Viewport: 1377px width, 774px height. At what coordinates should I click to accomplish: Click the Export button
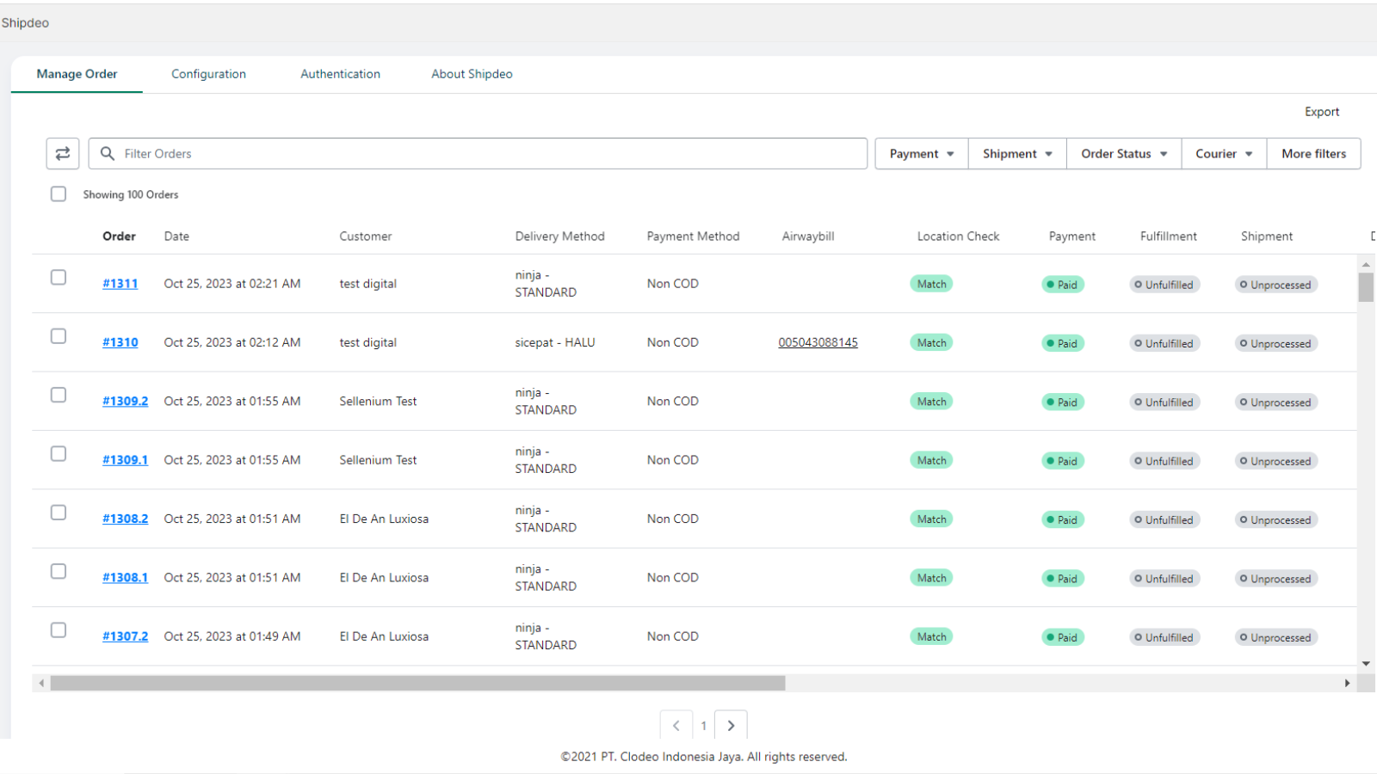(1322, 111)
